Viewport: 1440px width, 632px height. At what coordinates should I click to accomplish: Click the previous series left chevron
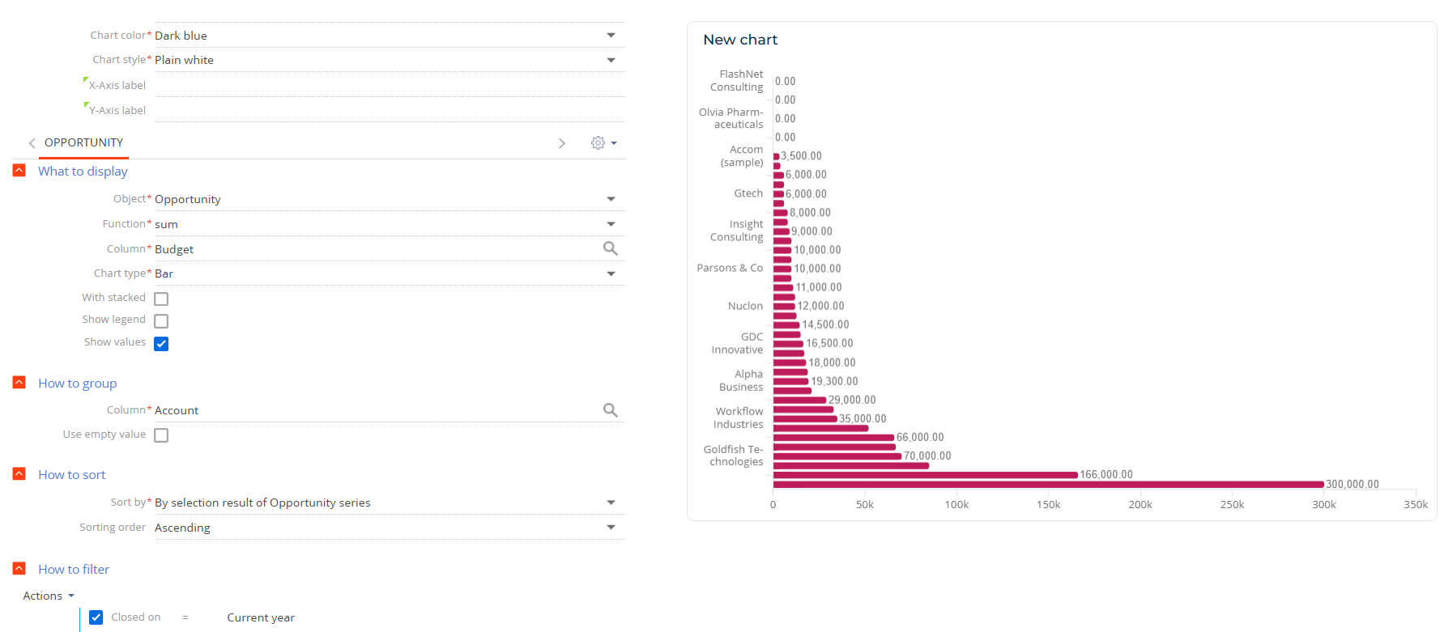click(x=32, y=143)
